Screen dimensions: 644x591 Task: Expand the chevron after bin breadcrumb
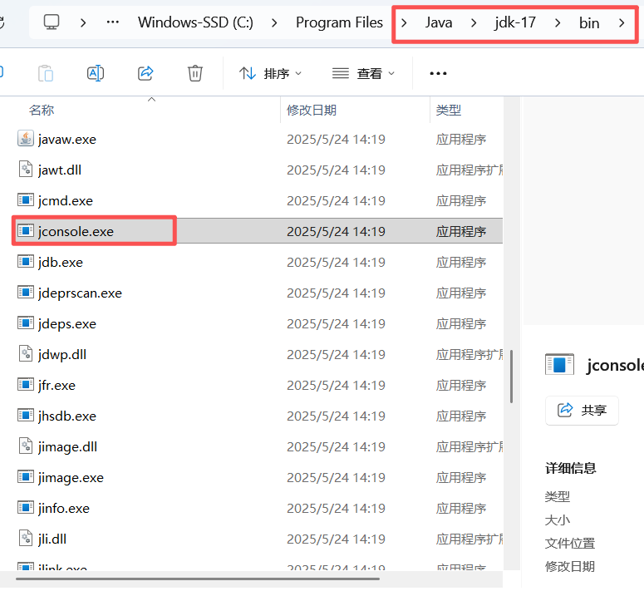point(622,22)
